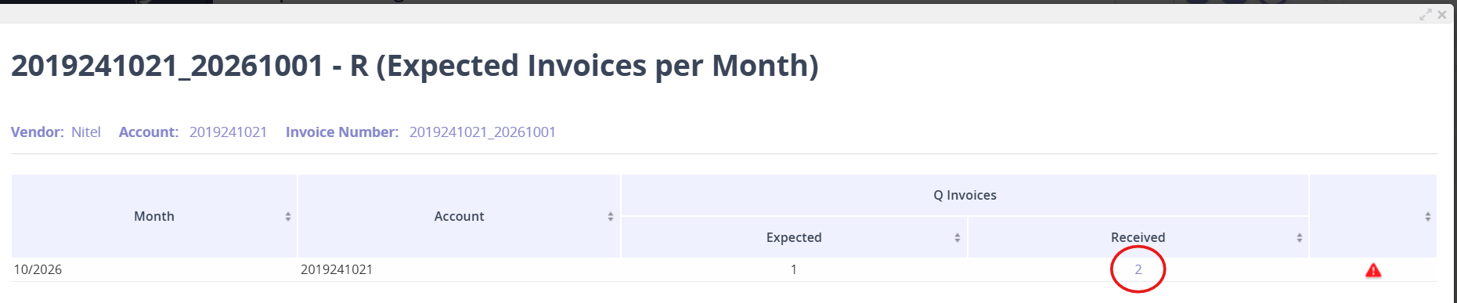The width and height of the screenshot is (1457, 303).
Task: Select the Nitel vendor value
Action: [x=86, y=132]
